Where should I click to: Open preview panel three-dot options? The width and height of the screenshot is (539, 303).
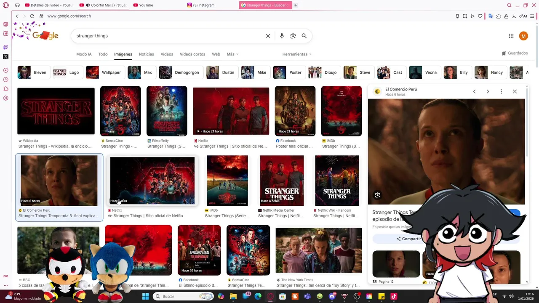click(x=501, y=91)
